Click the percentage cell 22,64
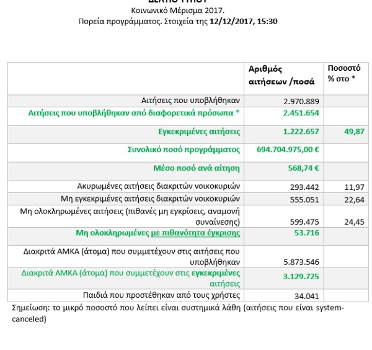The height and width of the screenshot is (350, 372). (x=353, y=199)
